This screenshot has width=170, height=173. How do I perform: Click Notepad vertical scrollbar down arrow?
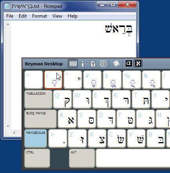pyautogui.click(x=8, y=126)
